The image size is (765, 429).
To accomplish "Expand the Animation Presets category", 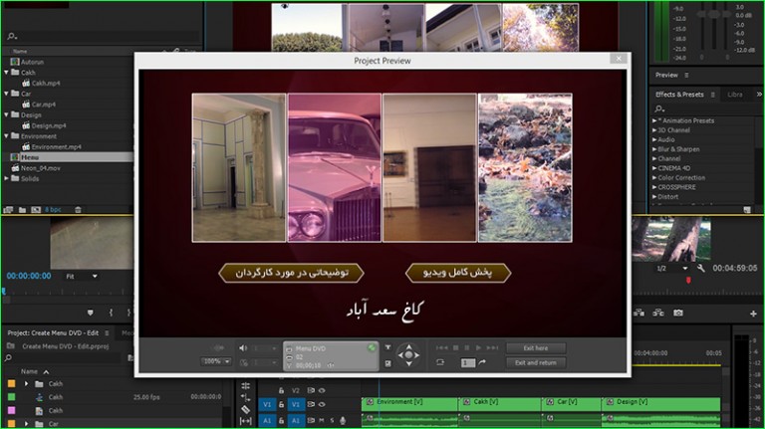I will (654, 120).
